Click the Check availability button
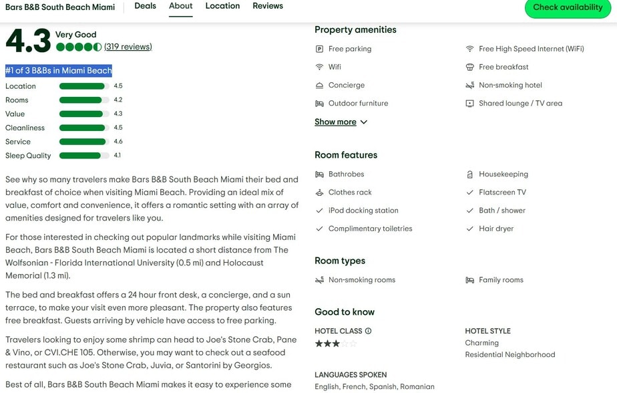 [568, 7]
